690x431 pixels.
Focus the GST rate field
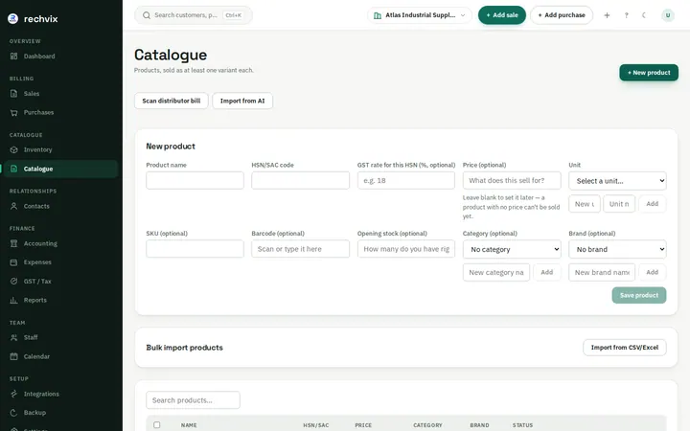click(406, 180)
